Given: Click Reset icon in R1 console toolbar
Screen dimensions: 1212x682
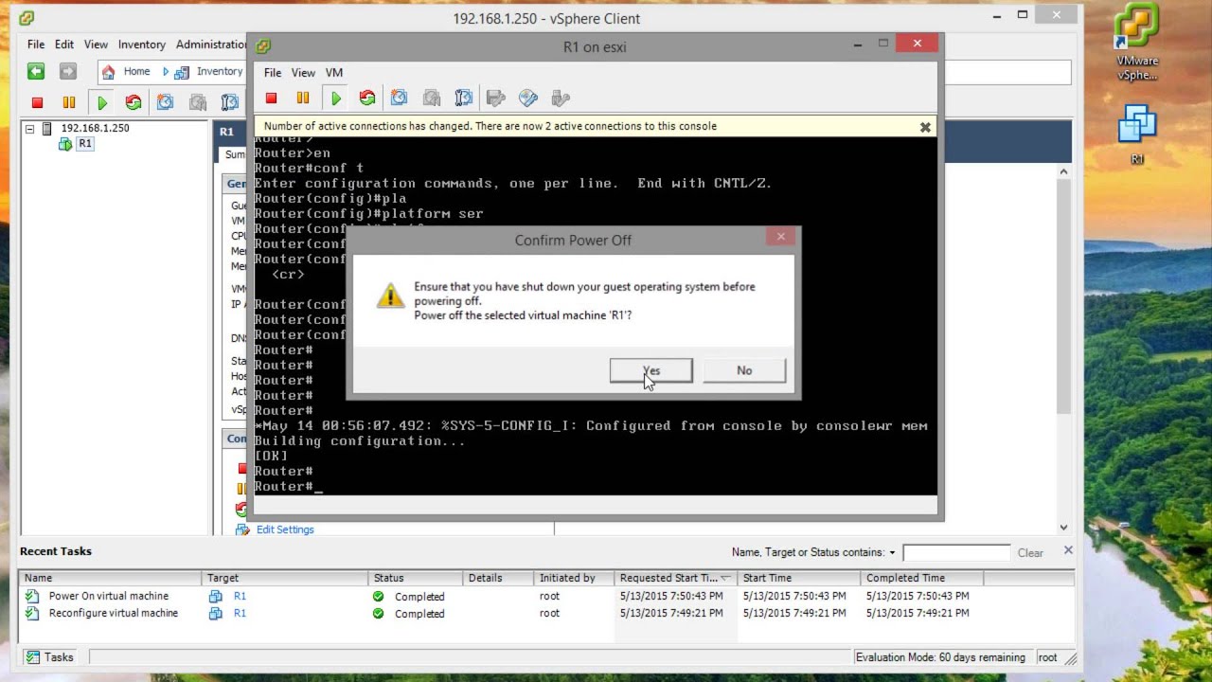Looking at the screenshot, I should [x=367, y=99].
